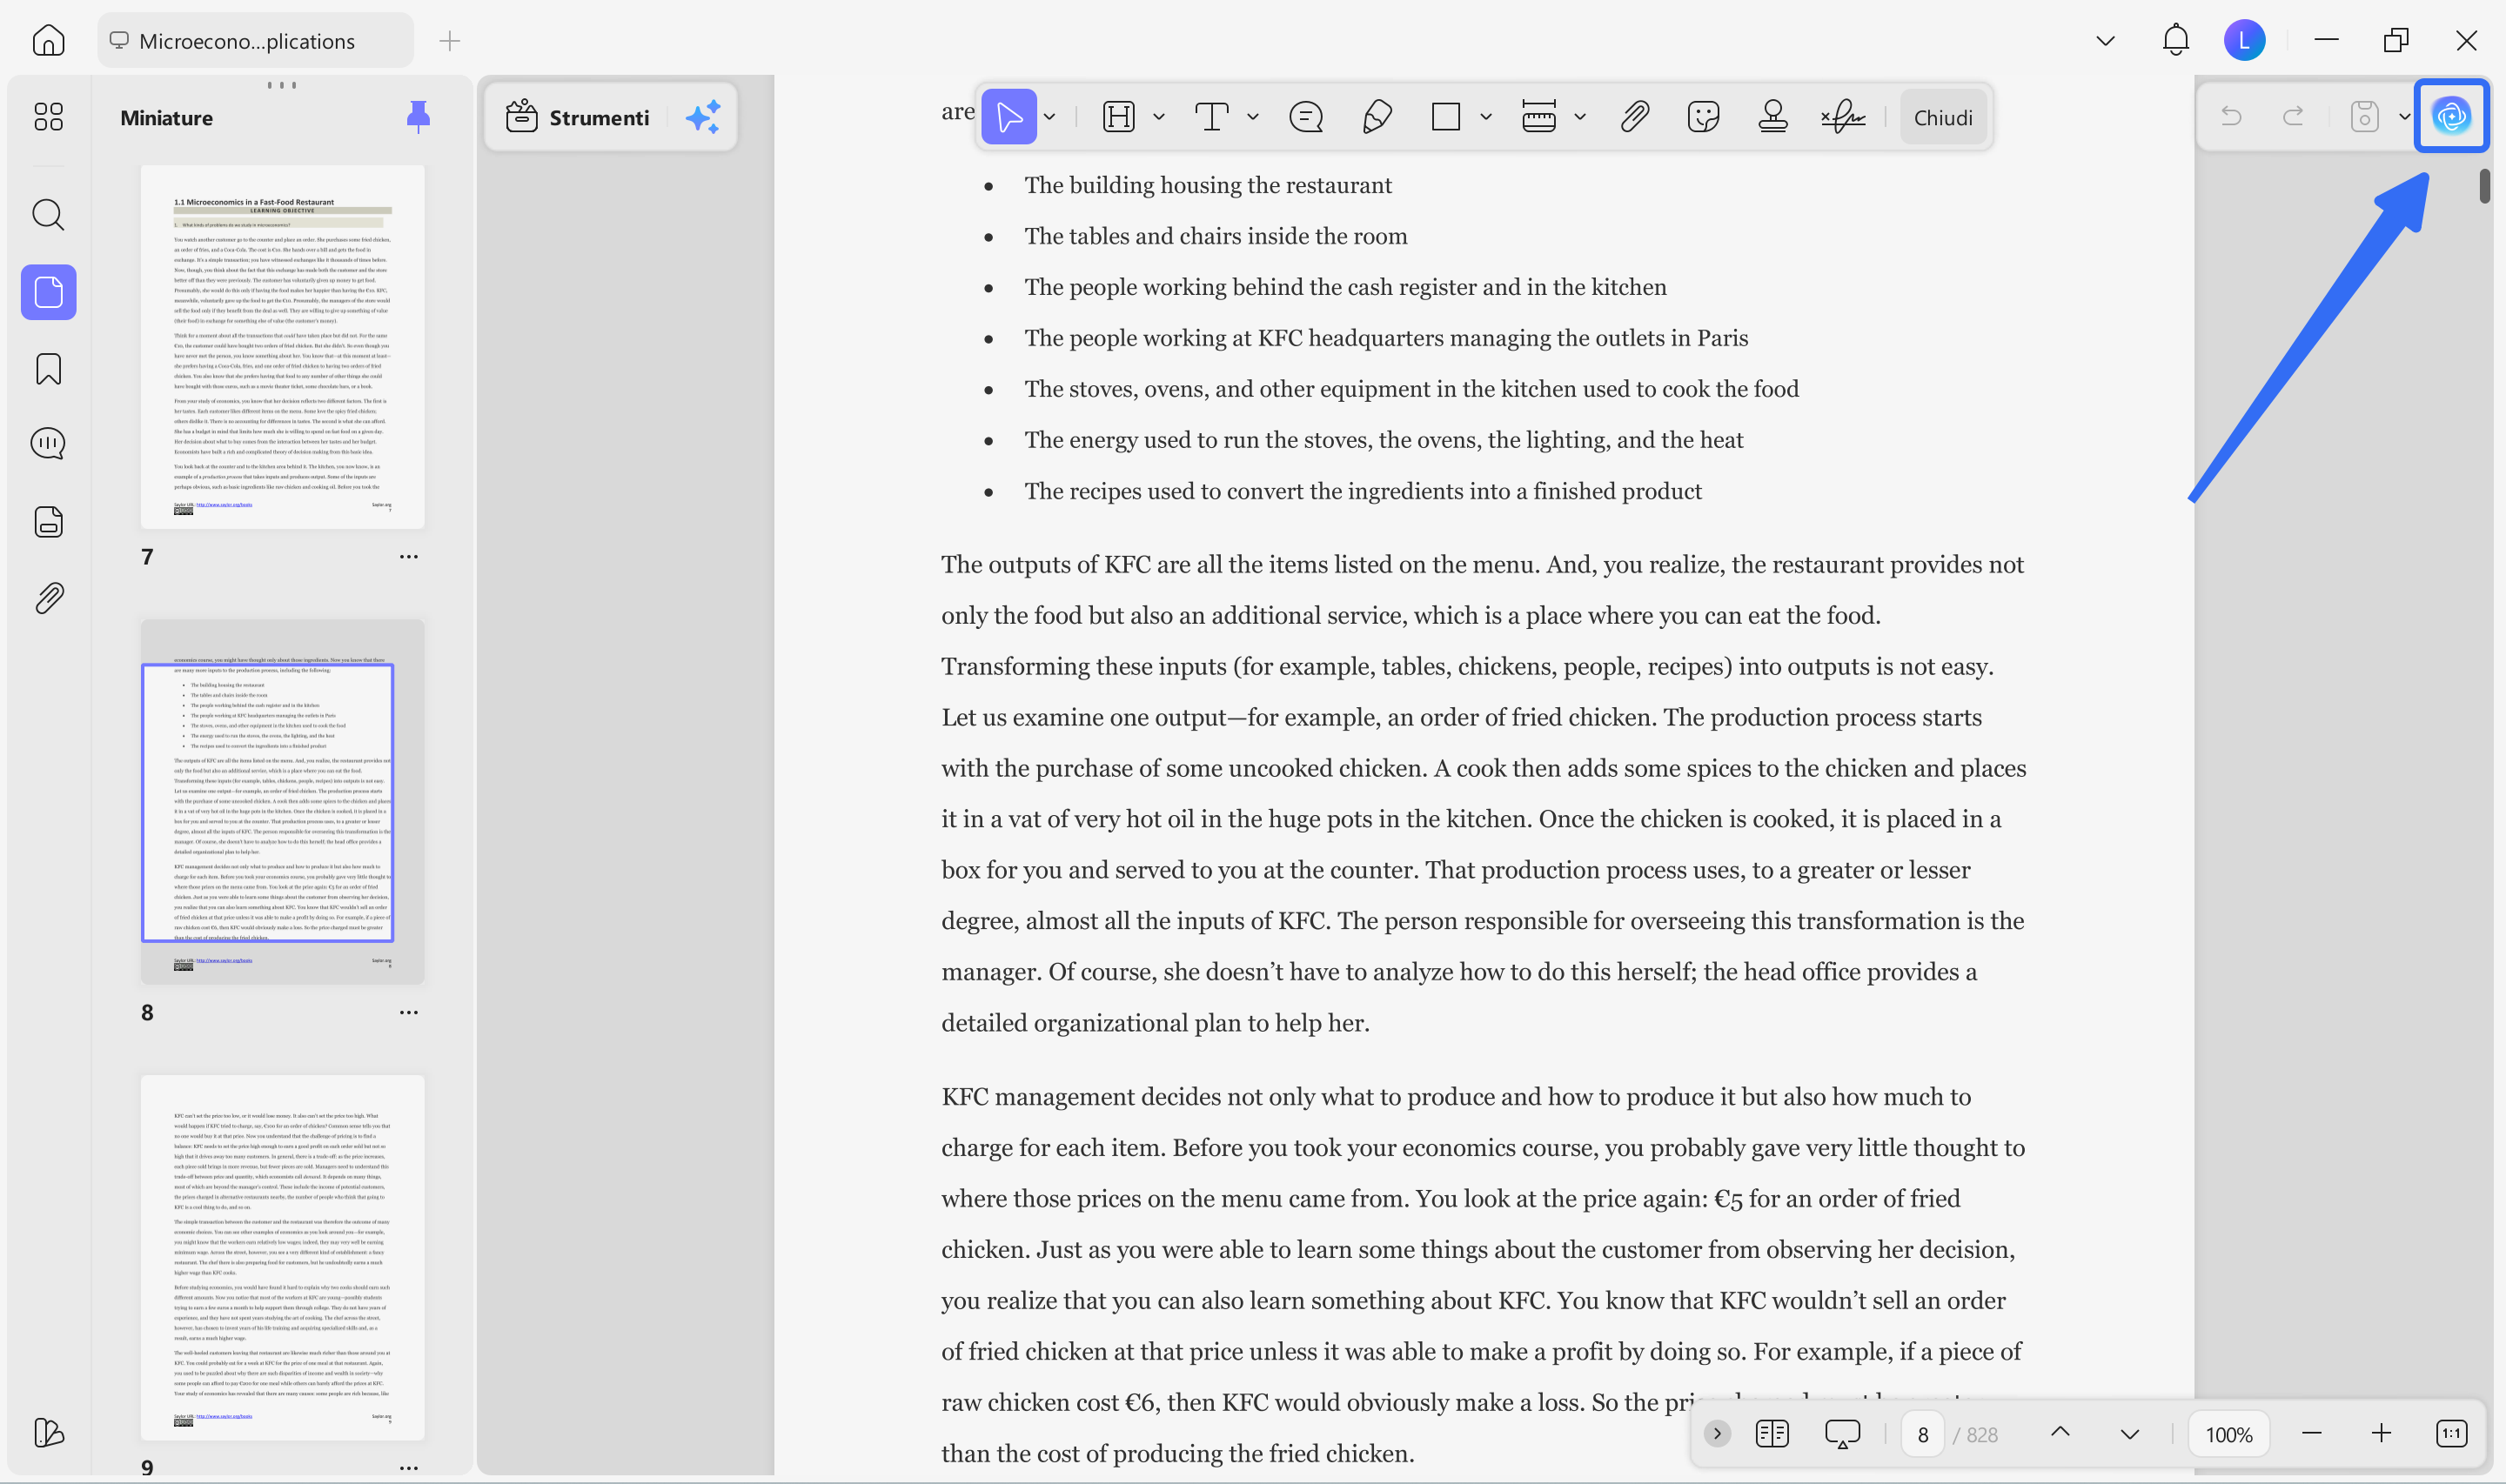Open more options for page 8 thumbnail
Screen dimensions: 2506x1484
click(x=409, y=1012)
